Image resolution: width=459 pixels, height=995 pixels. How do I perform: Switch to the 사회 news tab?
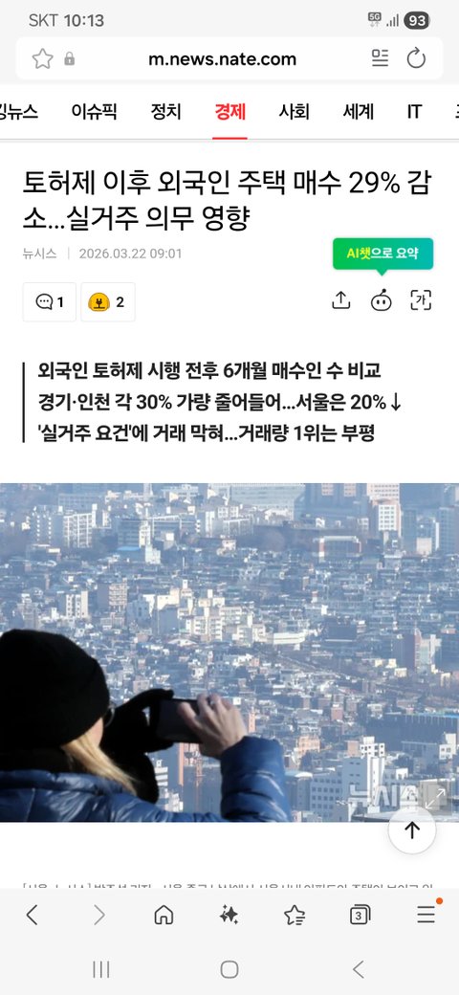295,112
